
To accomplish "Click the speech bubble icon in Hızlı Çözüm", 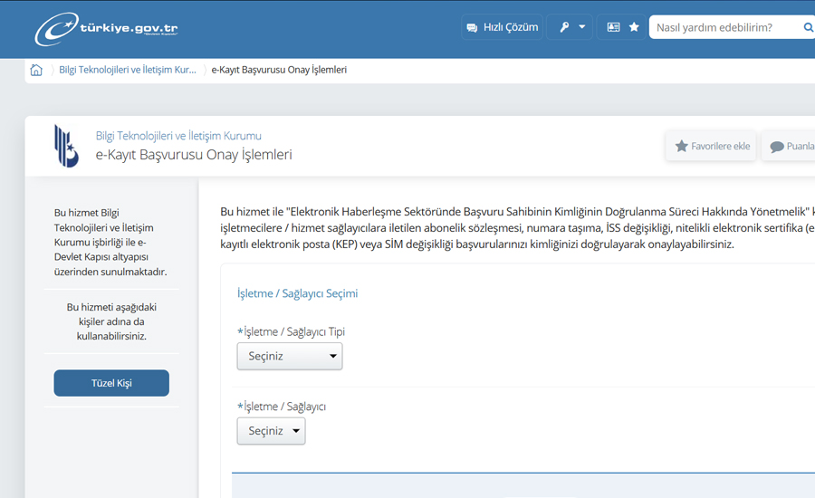I will click(x=472, y=27).
